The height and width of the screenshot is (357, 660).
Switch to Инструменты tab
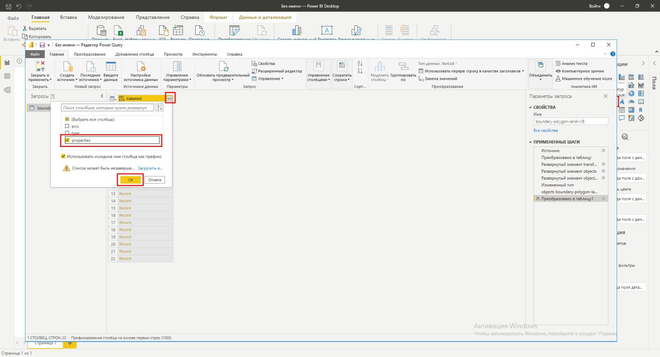[x=204, y=54]
